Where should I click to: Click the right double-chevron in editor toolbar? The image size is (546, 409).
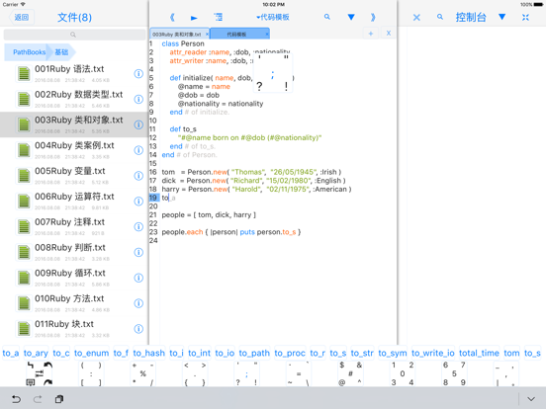(x=373, y=18)
